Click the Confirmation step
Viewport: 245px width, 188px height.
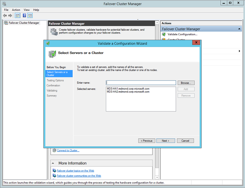(53, 86)
